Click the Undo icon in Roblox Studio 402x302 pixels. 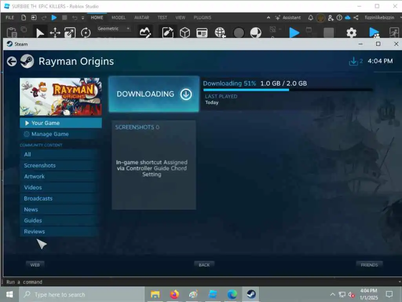(x=75, y=18)
